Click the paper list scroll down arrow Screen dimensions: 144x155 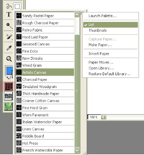[x=77, y=150]
